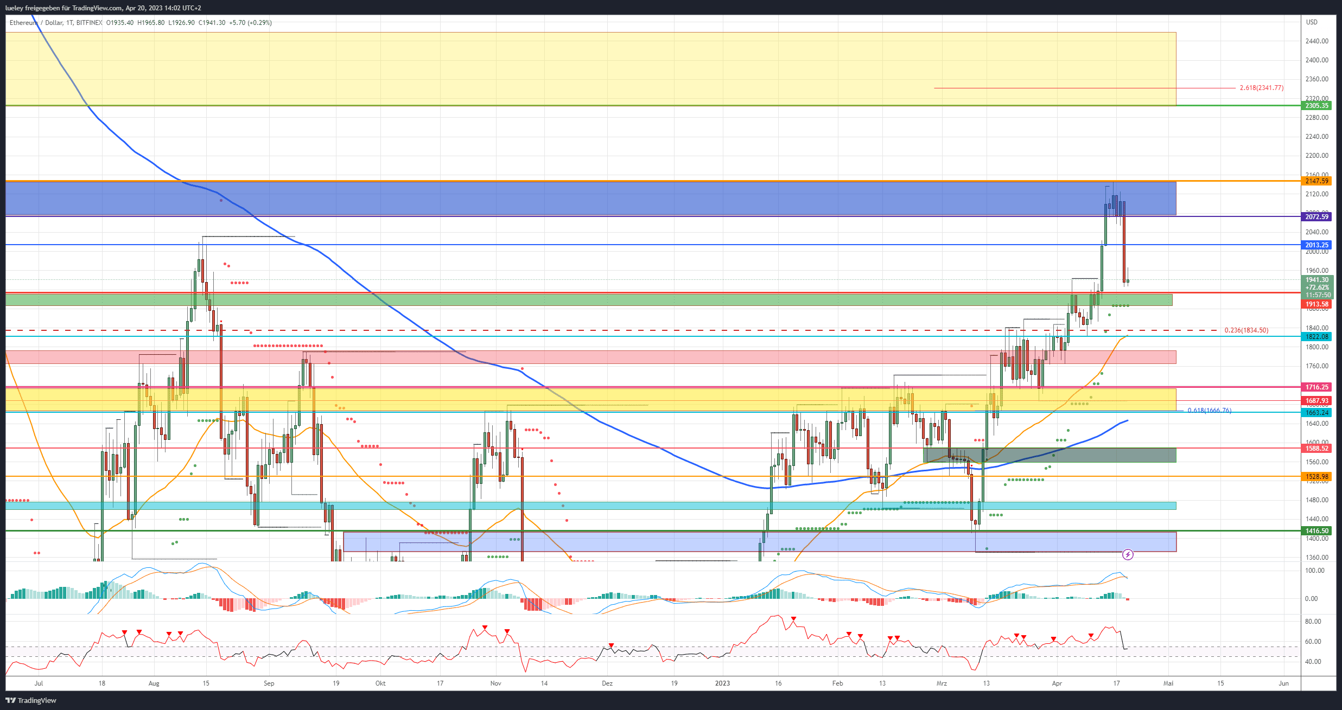Click the Fibonacci label 0.618(1666.76)
This screenshot has width=1342, height=710.
coord(1210,411)
